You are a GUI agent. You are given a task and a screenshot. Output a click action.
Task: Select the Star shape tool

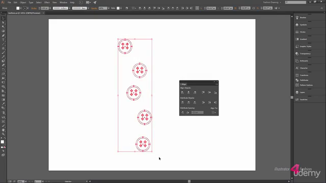[x=3, y=48]
